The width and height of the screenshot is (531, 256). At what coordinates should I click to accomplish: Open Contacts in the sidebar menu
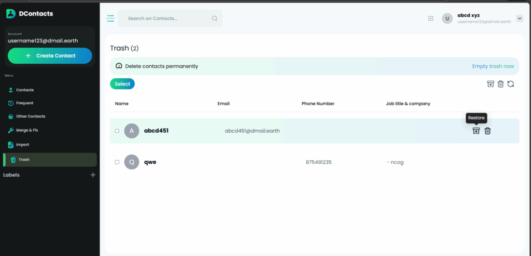(x=24, y=90)
